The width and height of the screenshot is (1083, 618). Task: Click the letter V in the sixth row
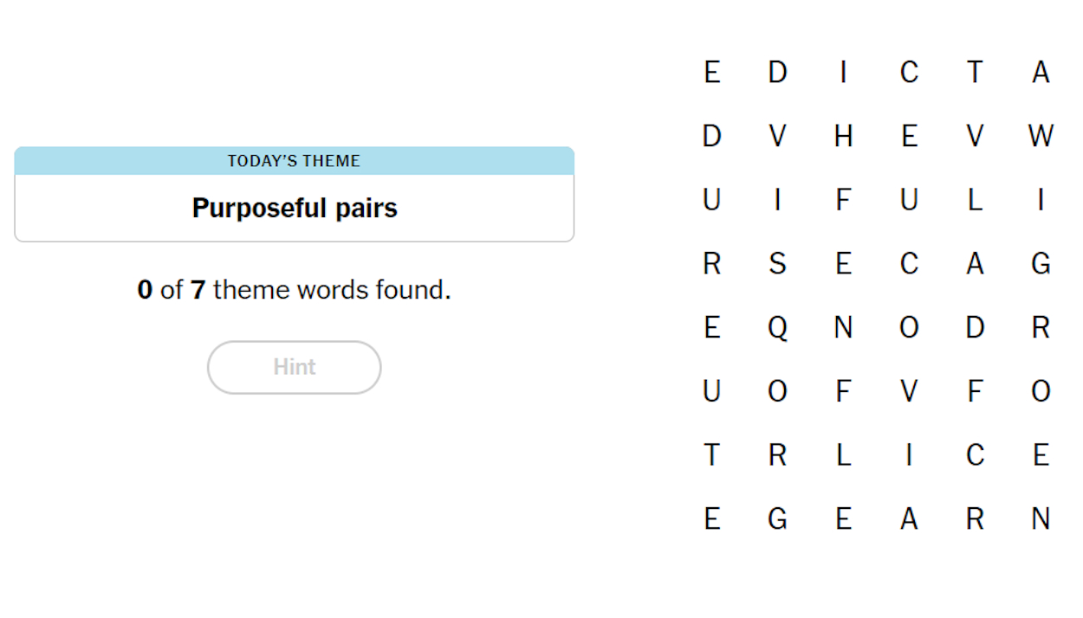(909, 391)
